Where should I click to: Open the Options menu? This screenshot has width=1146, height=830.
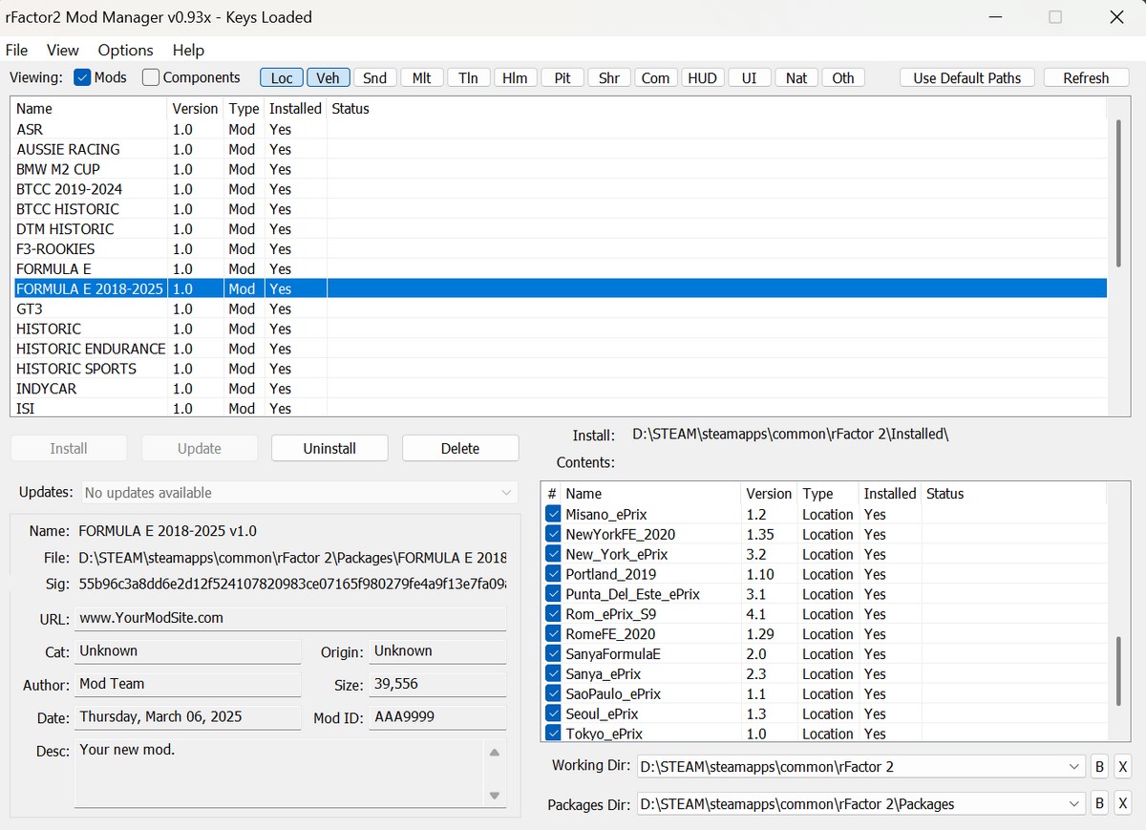125,50
